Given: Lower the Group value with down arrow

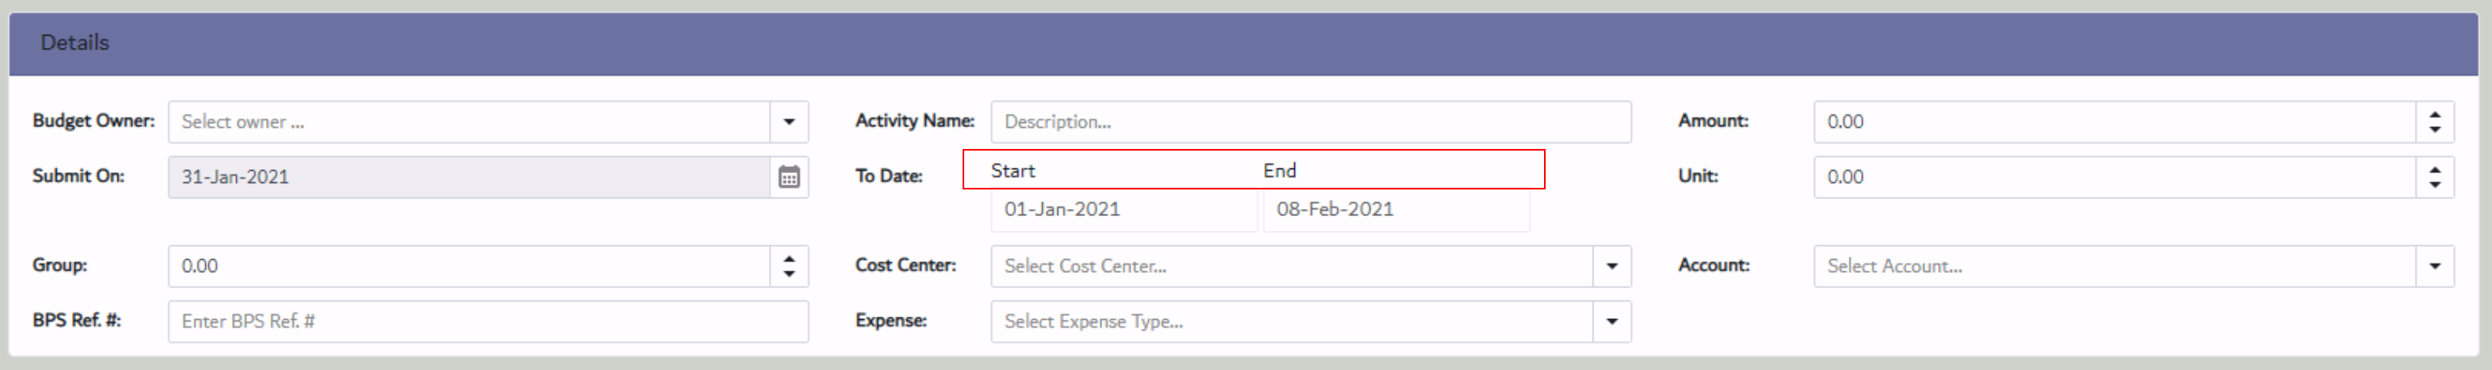Looking at the screenshot, I should pos(788,274).
